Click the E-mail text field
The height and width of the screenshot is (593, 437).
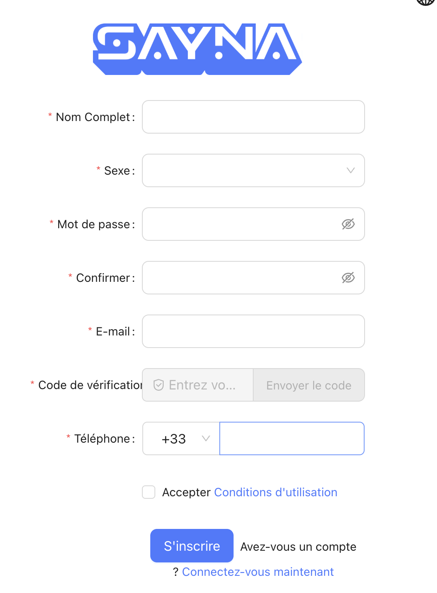click(253, 331)
